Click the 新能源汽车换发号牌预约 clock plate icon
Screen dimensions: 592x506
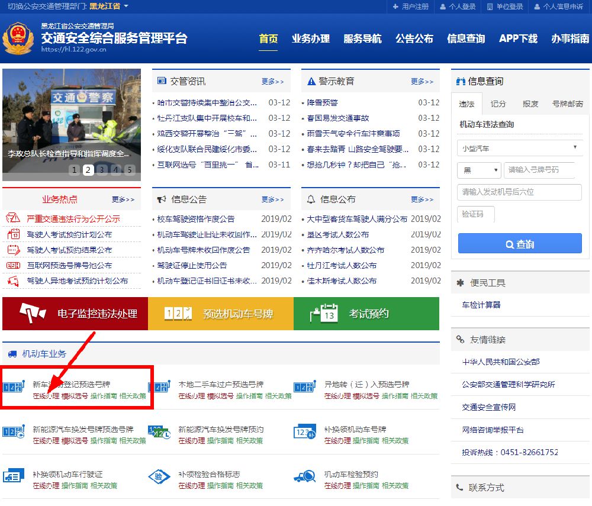pyautogui.click(x=159, y=433)
